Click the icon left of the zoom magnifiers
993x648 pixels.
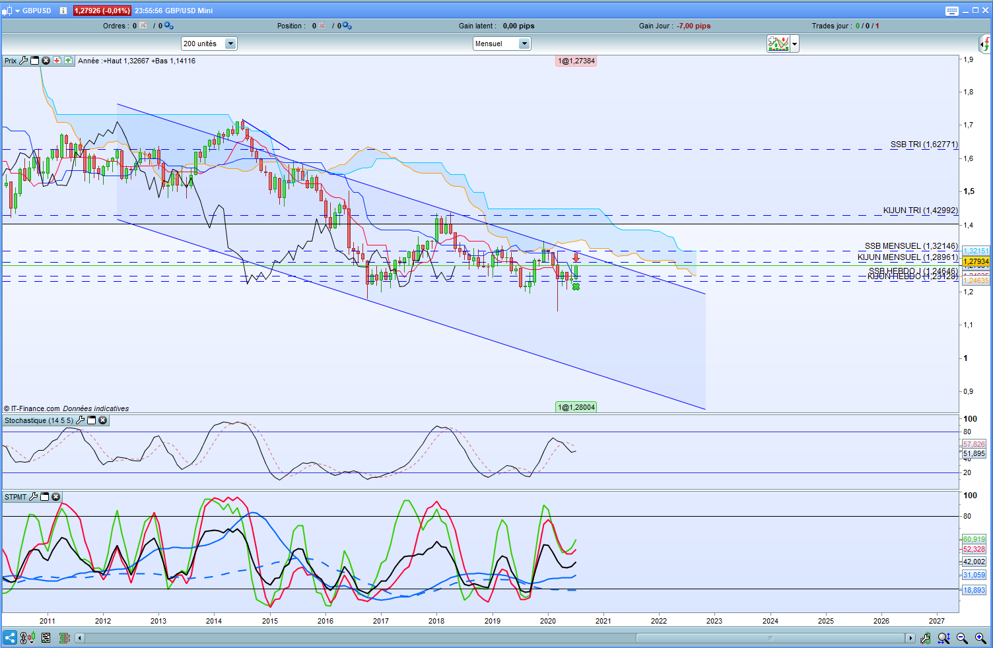[x=926, y=638]
